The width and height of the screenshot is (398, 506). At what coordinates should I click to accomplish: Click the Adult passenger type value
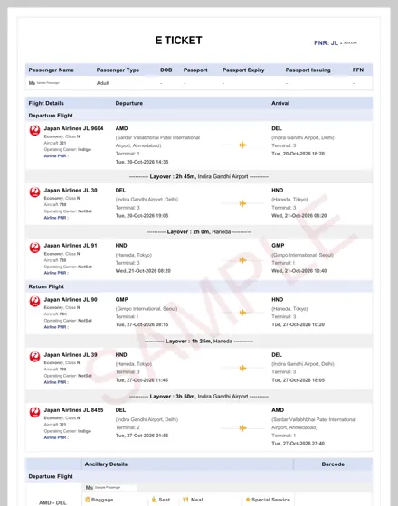103,83
